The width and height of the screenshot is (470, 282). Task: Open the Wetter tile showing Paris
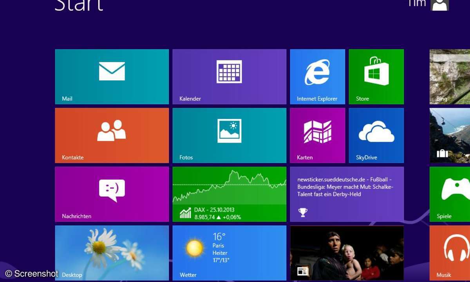click(x=230, y=253)
